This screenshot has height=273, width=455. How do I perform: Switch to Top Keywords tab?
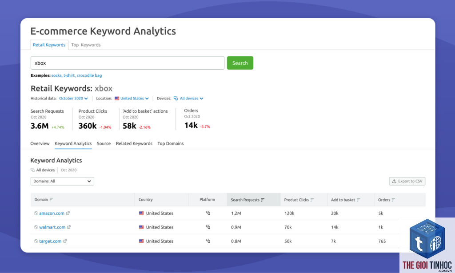(86, 45)
